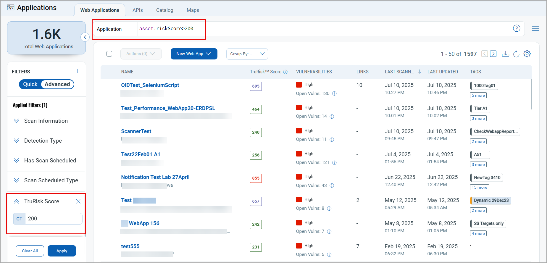Screen dimensions: 547x263
Task: Open the table settings gear icon
Action: (x=527, y=54)
